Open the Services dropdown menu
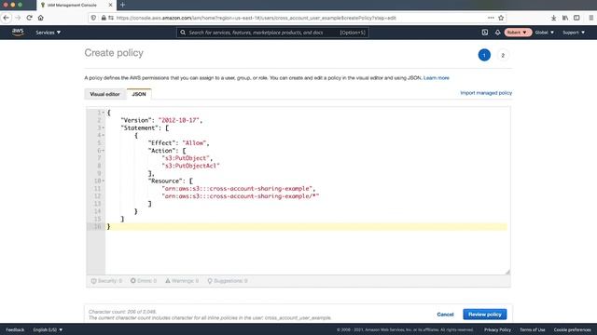Screen dimensions: 597x335 (48, 33)
